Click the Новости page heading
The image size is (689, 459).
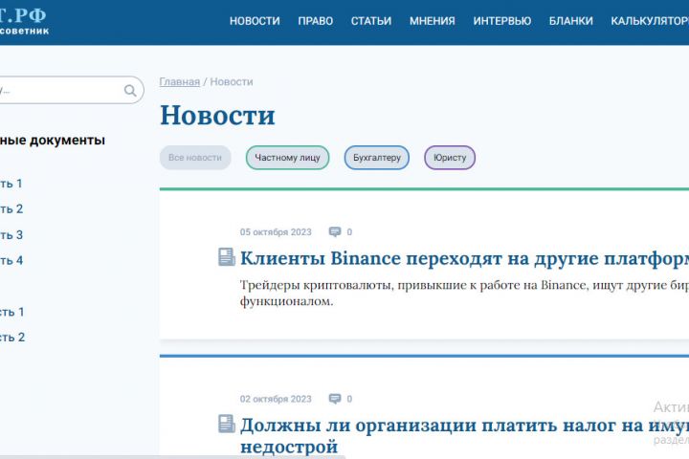[217, 116]
